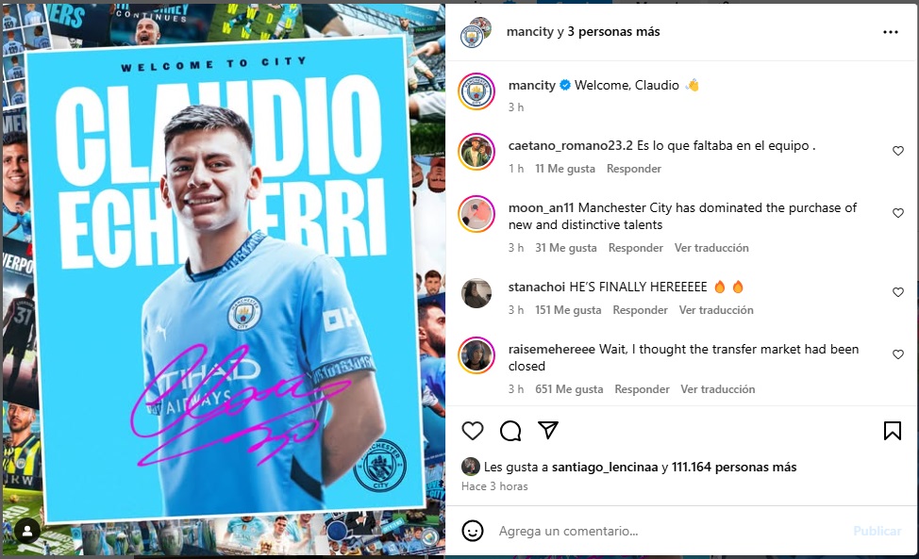Show tagged people icon on photo
919x559 pixels.
[x=27, y=531]
